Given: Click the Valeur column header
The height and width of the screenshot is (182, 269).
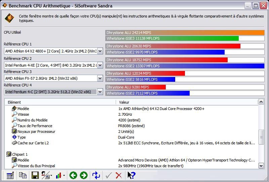Looking at the screenshot, I should tap(187, 102).
